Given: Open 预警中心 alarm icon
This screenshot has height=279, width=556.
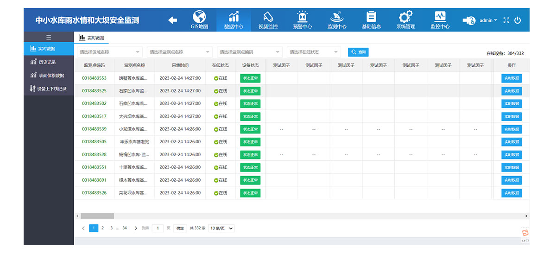Looking at the screenshot, I should [303, 17].
